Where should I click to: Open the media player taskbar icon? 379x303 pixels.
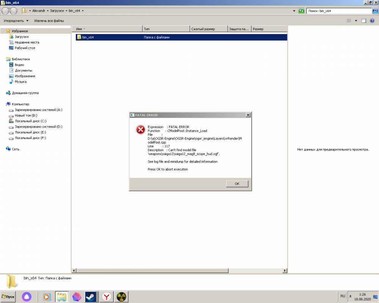47,297
